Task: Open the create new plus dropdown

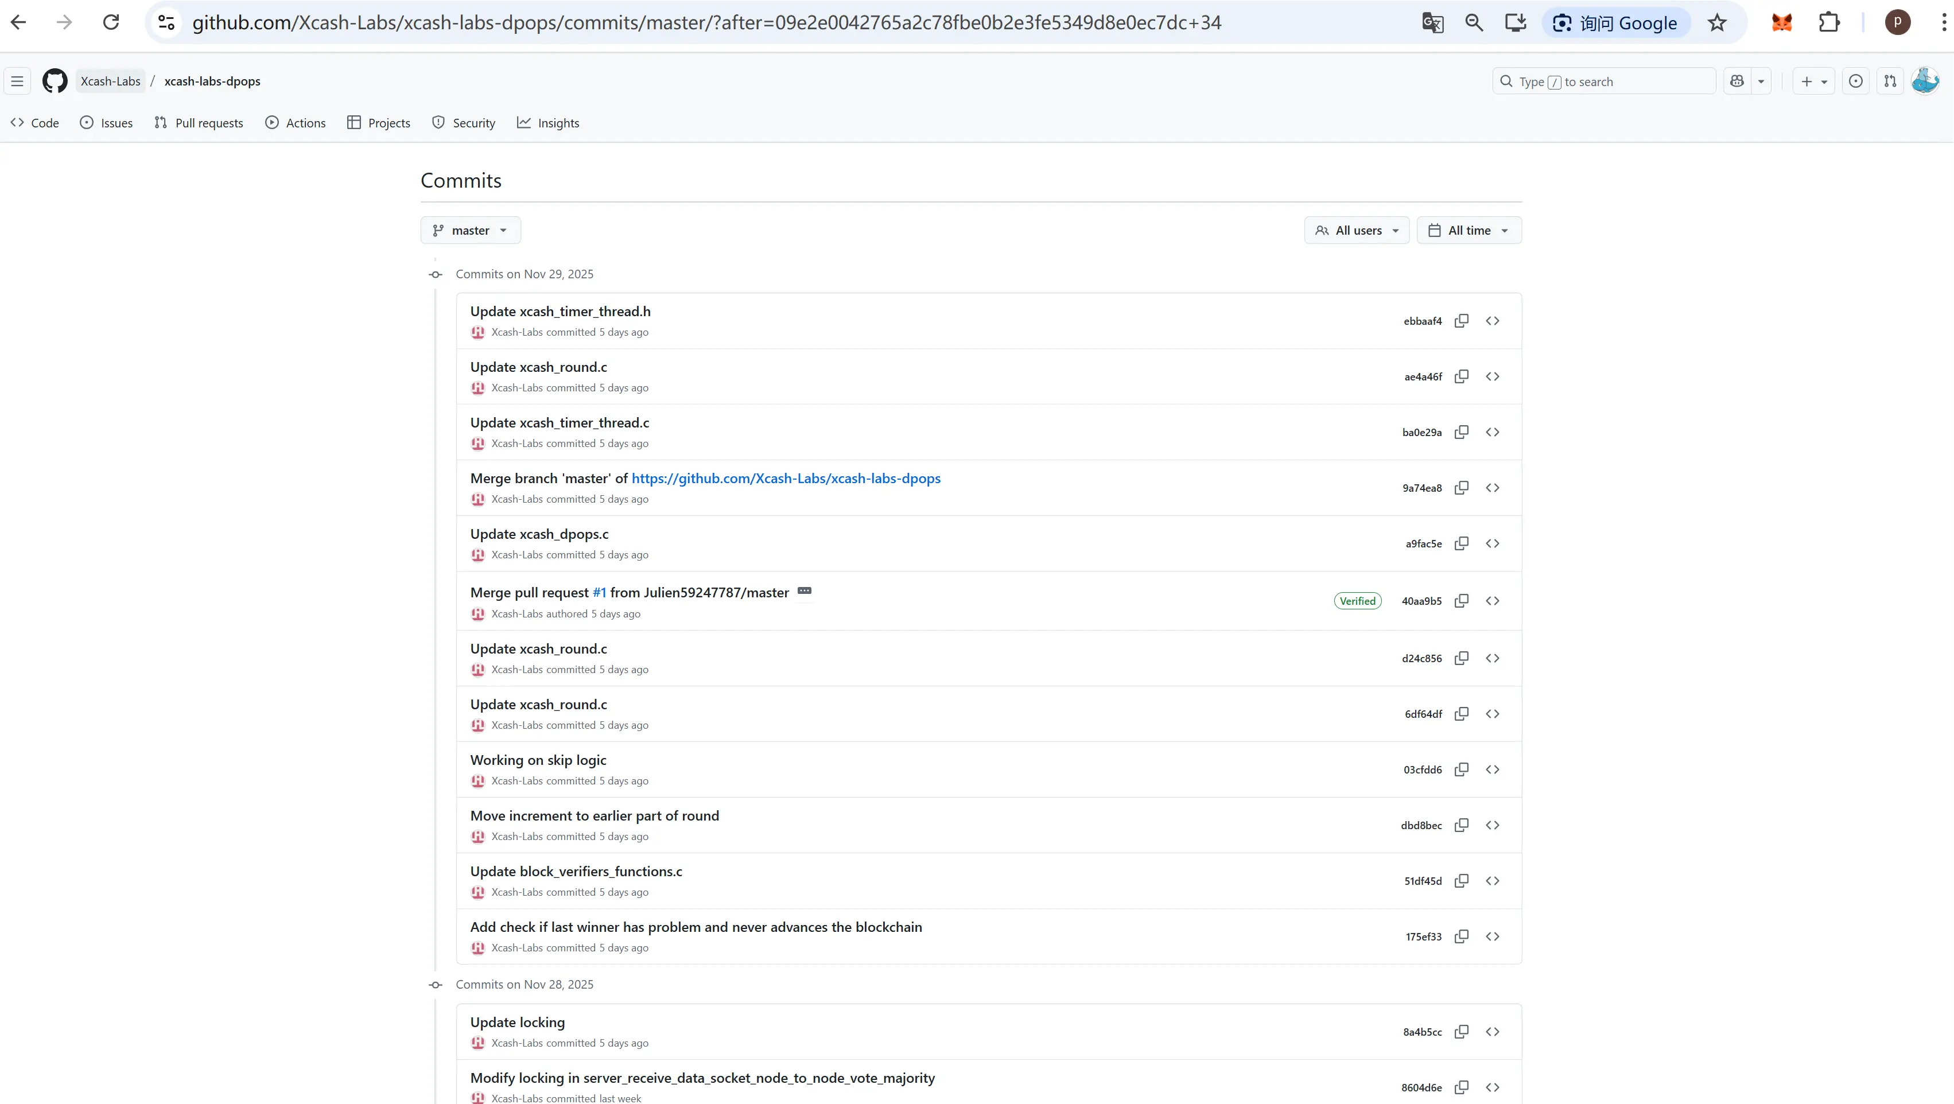Action: click(x=1813, y=81)
